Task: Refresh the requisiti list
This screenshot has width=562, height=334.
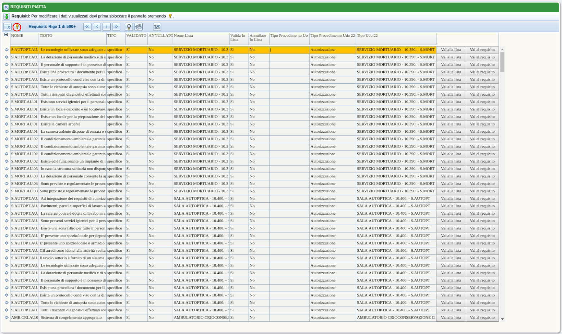Action: (x=139, y=27)
